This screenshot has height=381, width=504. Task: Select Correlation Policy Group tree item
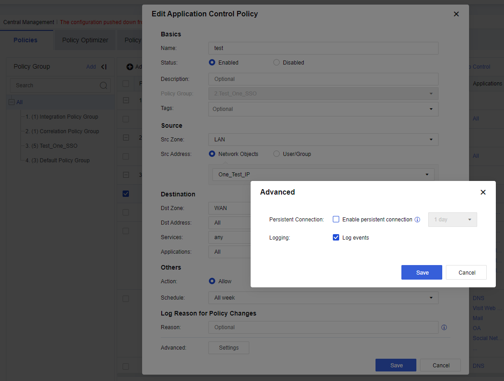(x=62, y=131)
